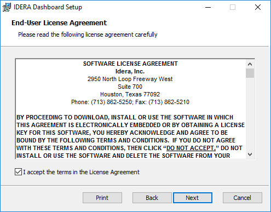Screen dimensions: 271x212
Task: Click the 'SOFTWARE LICENSE AGREEMENT' heading in text box
Action: click(x=130, y=64)
